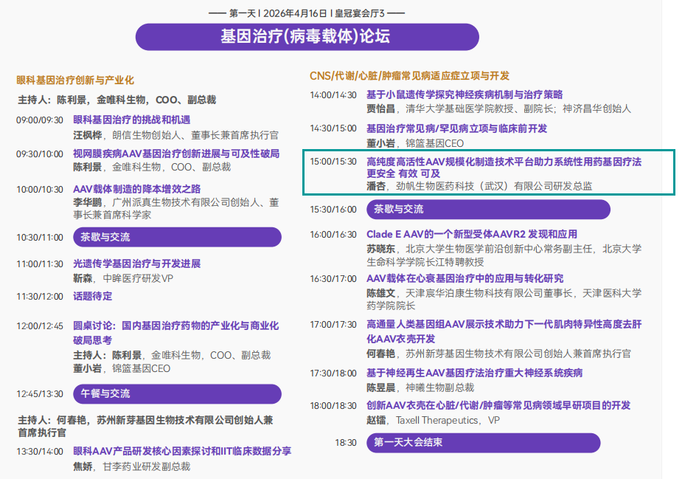The height and width of the screenshot is (479, 685).
Task: Click the 午餐与交流 lunch banner
Action: pos(176,393)
